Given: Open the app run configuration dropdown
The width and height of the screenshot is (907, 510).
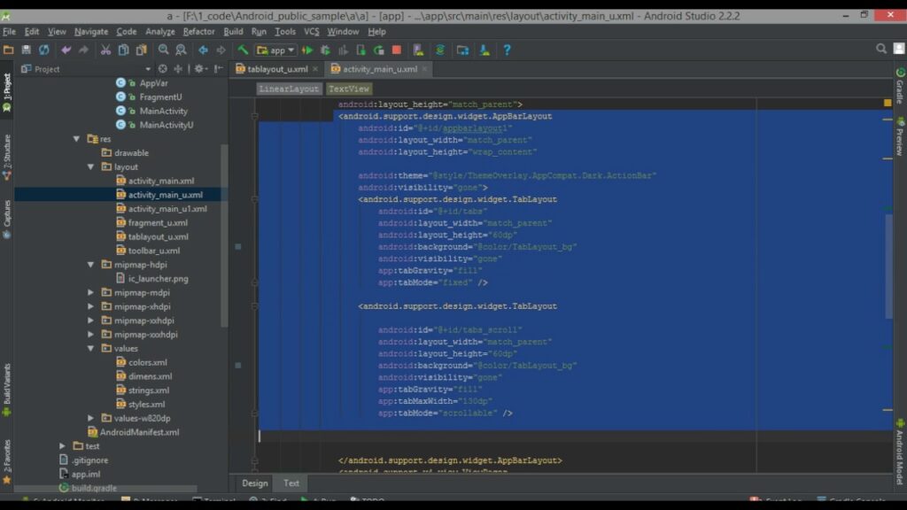Looking at the screenshot, I should 276,50.
